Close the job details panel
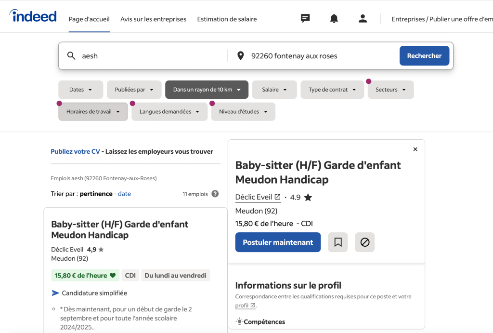Viewport: 493px width, 333px height. [x=415, y=149]
